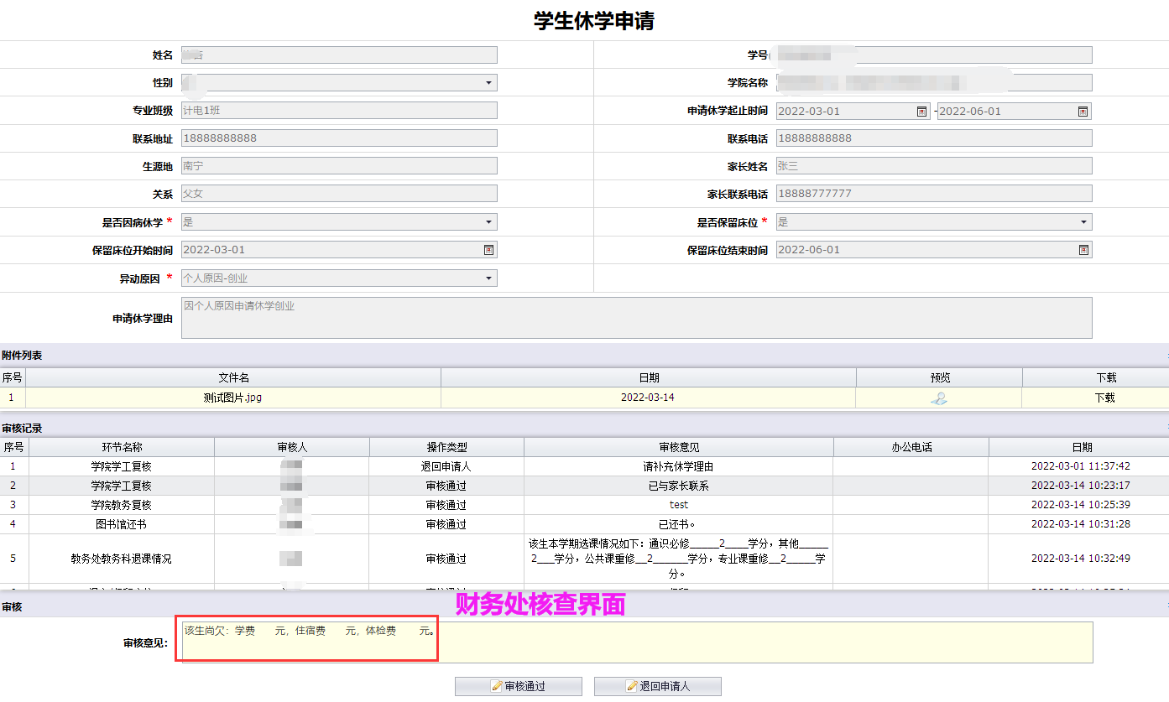This screenshot has width=1169, height=702.
Task: Open calendar icon for 保留床位开始时间
Action: click(x=488, y=250)
